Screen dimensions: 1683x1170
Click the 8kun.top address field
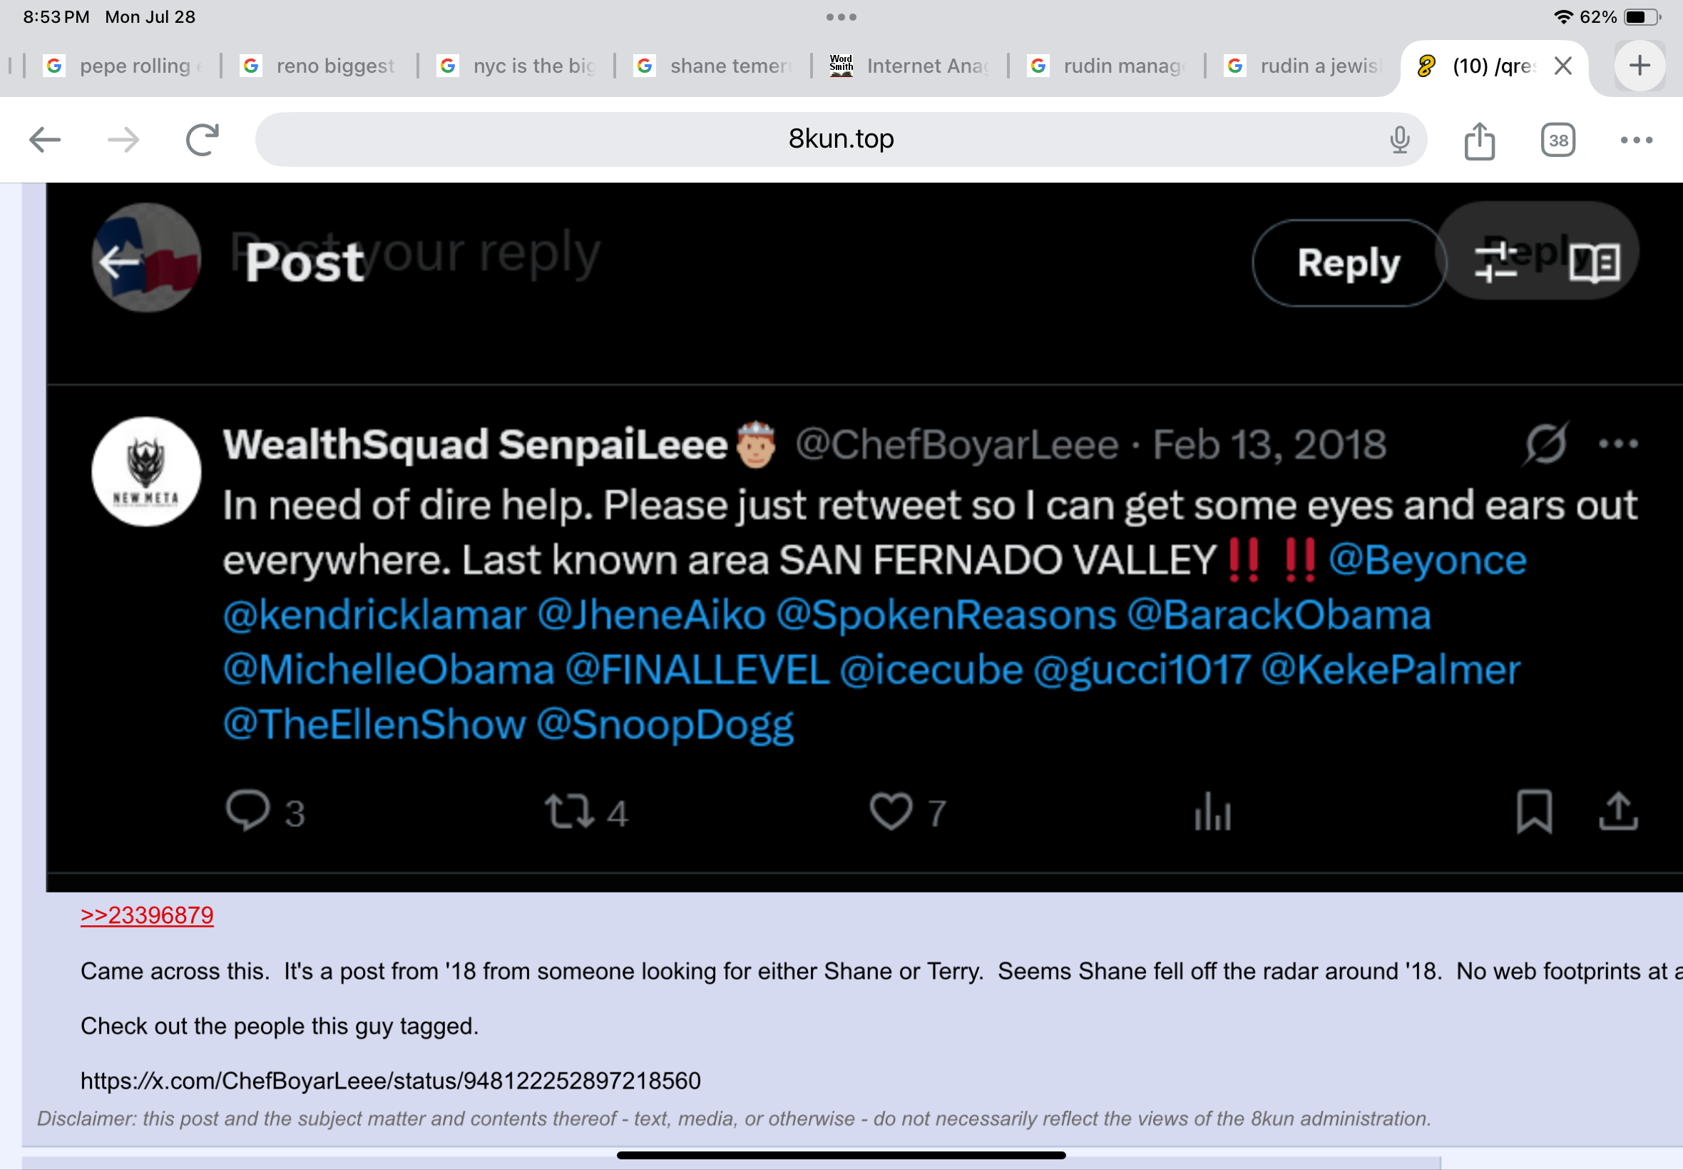pos(840,139)
